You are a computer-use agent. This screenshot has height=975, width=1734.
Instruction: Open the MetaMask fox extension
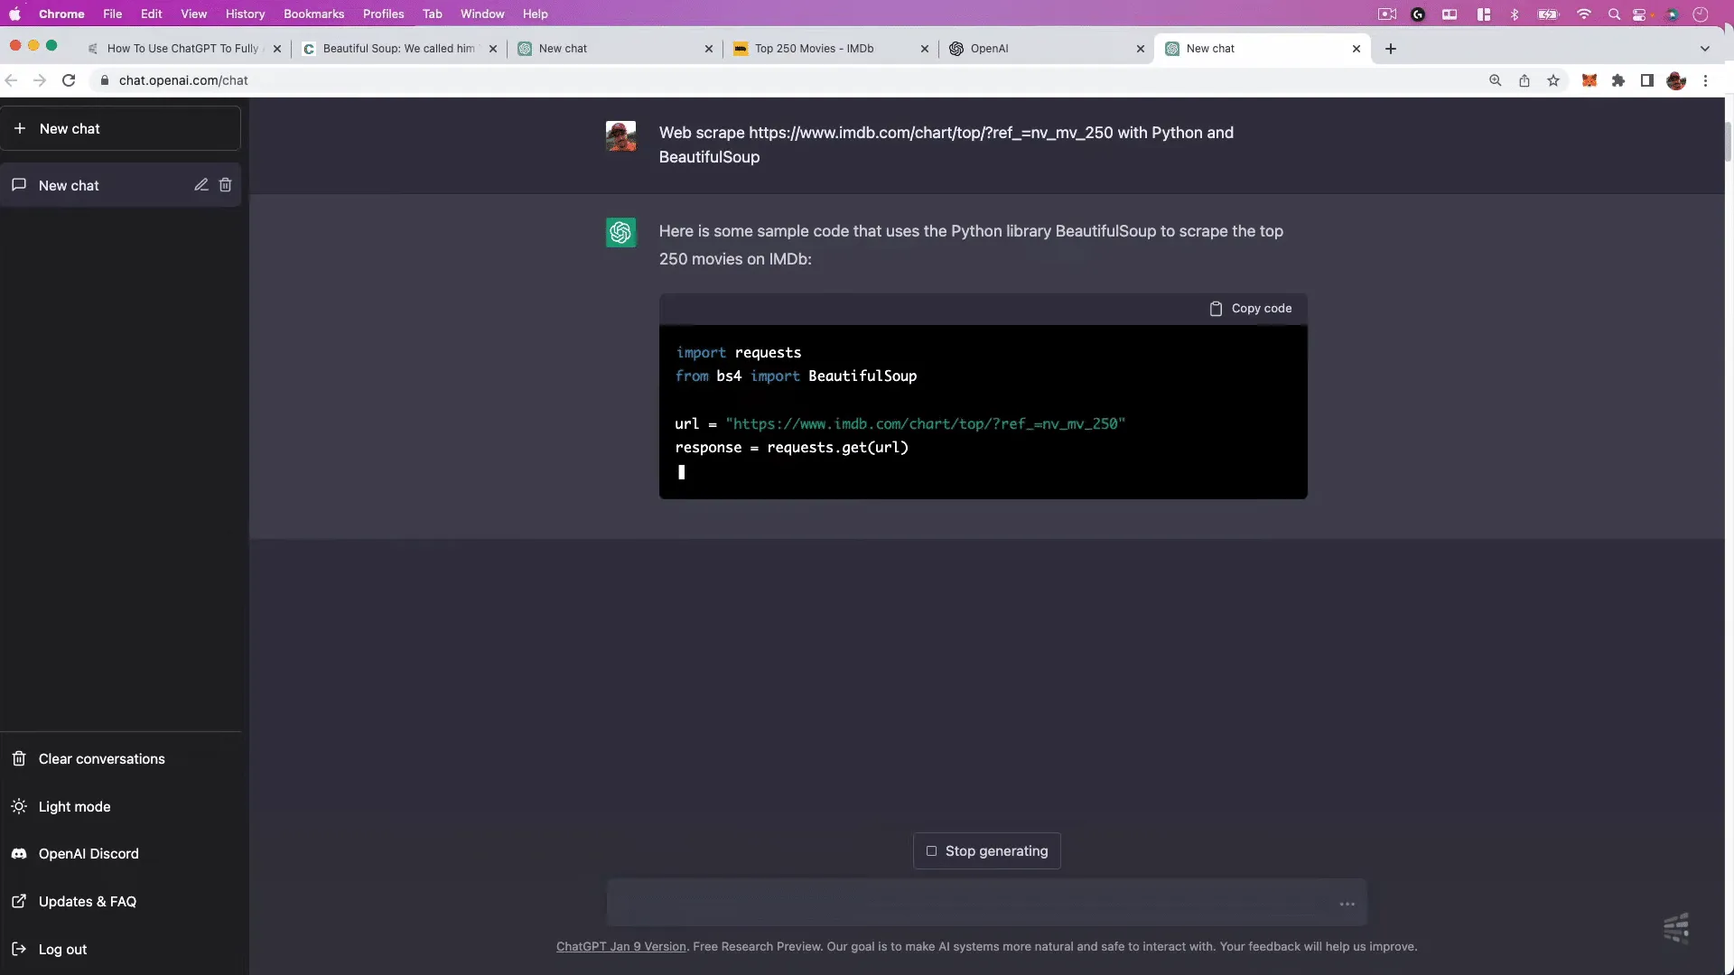tap(1589, 80)
